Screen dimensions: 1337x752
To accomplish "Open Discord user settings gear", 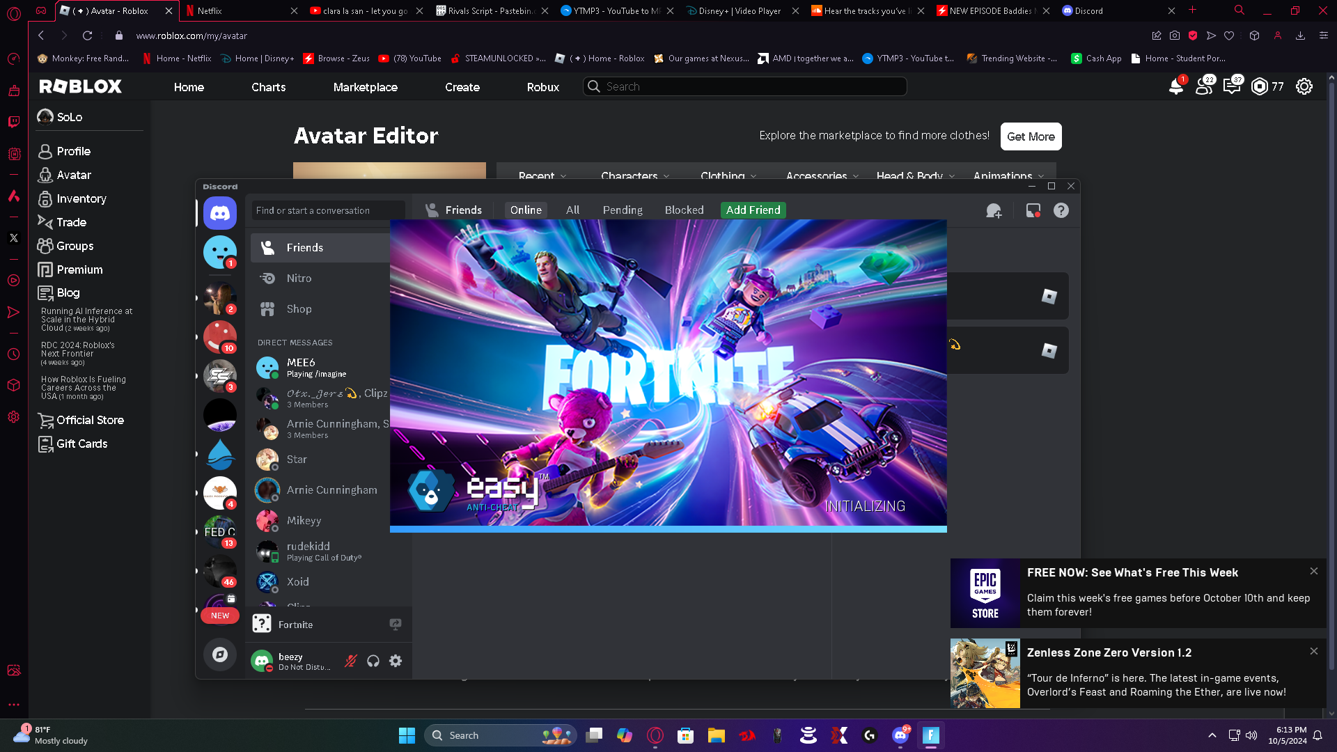I will (396, 661).
